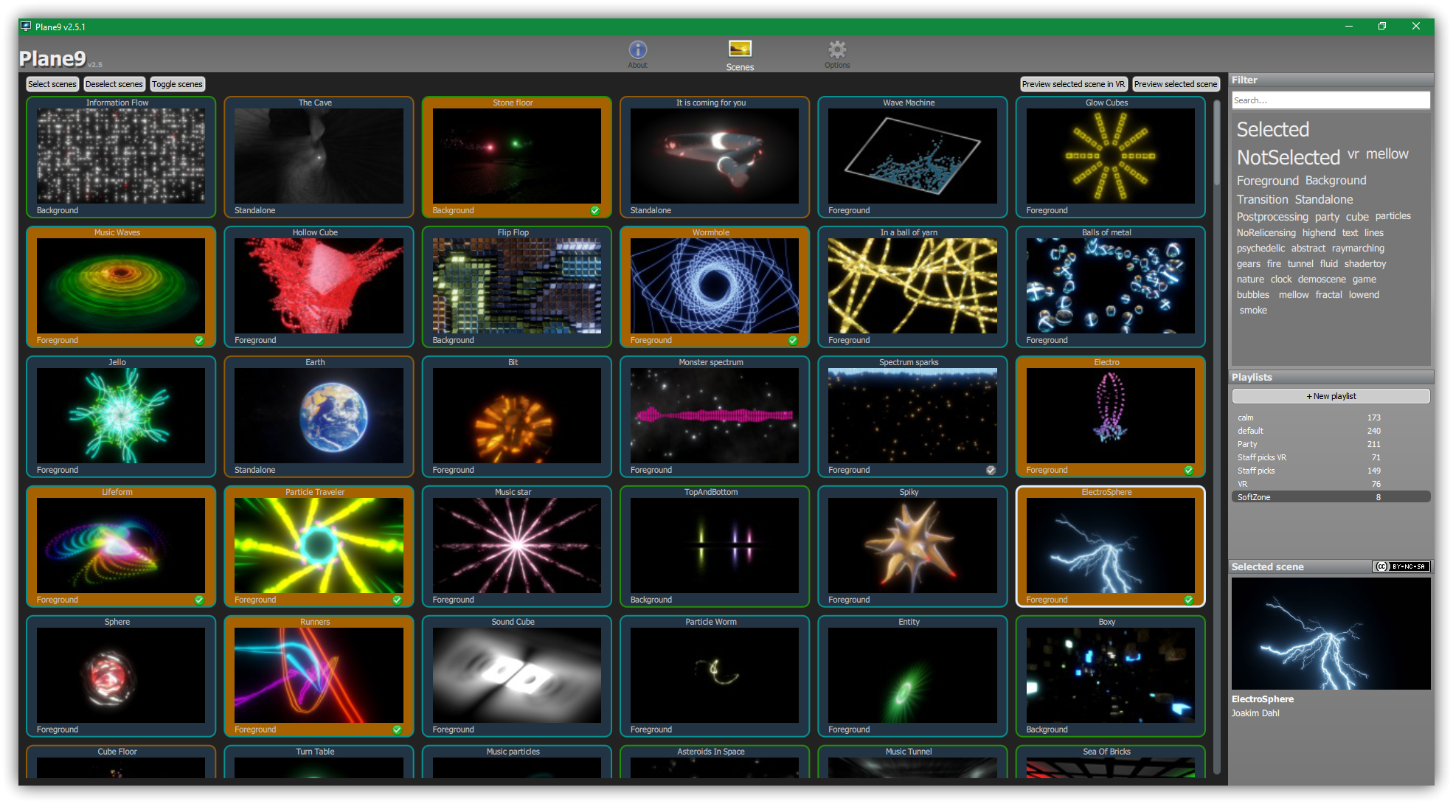The height and width of the screenshot is (804, 1453).
Task: Click the Creative Commons license badge
Action: pyautogui.click(x=1401, y=566)
